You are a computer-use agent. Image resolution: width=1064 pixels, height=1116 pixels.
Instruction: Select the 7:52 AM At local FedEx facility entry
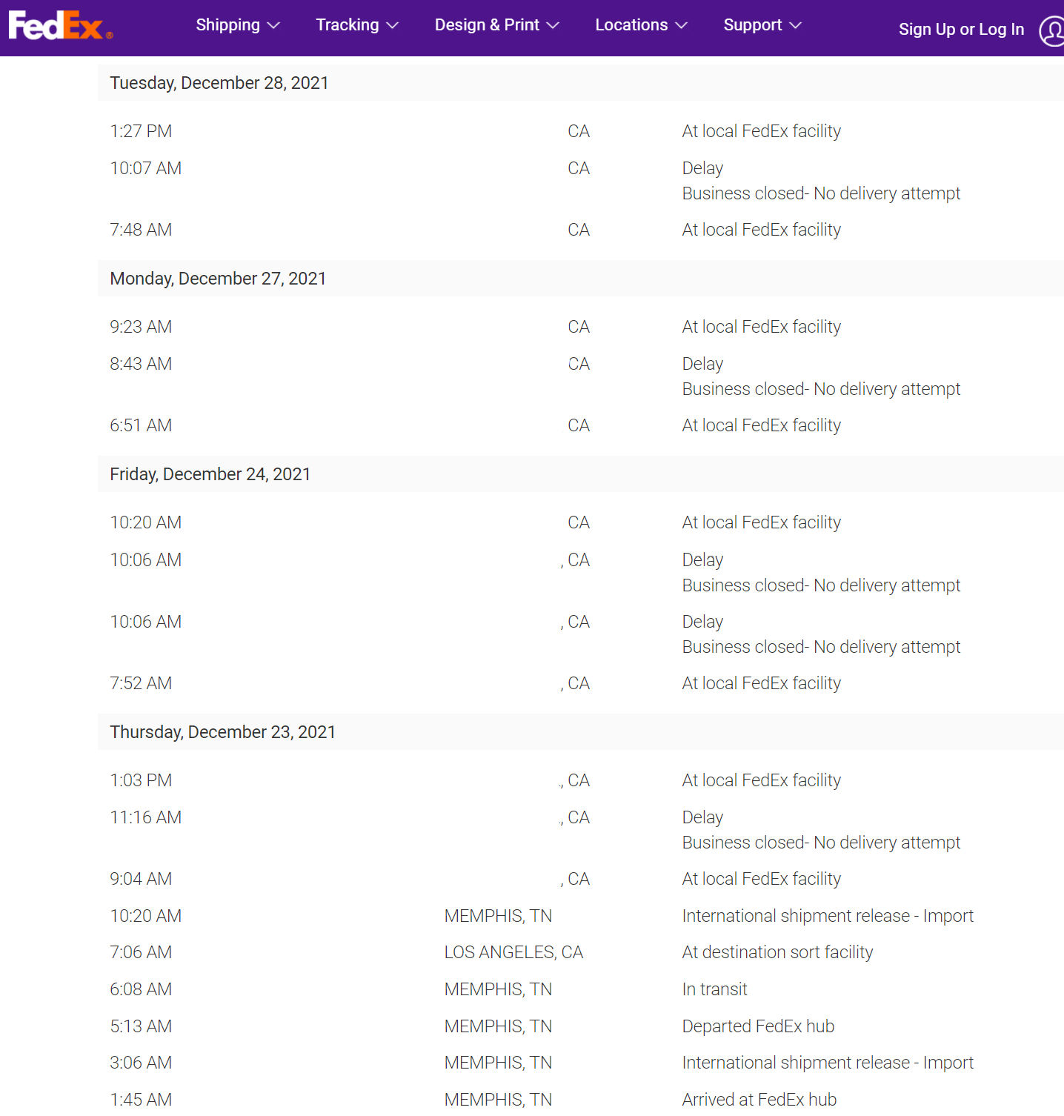pos(761,682)
